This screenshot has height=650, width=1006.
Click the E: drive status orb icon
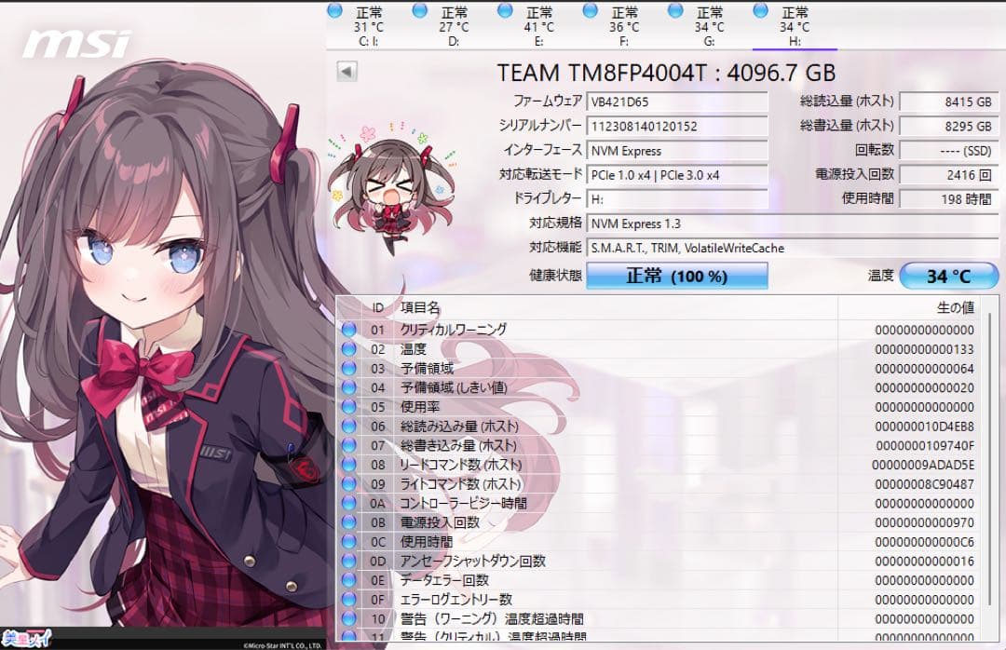[505, 11]
